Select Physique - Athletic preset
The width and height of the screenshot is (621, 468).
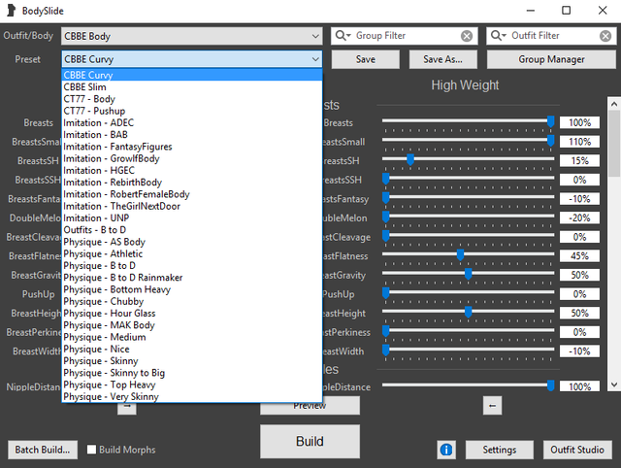[192, 253]
